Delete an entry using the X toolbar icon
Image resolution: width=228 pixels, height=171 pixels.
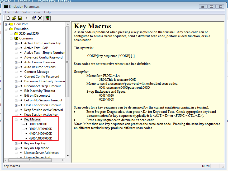(40, 18)
